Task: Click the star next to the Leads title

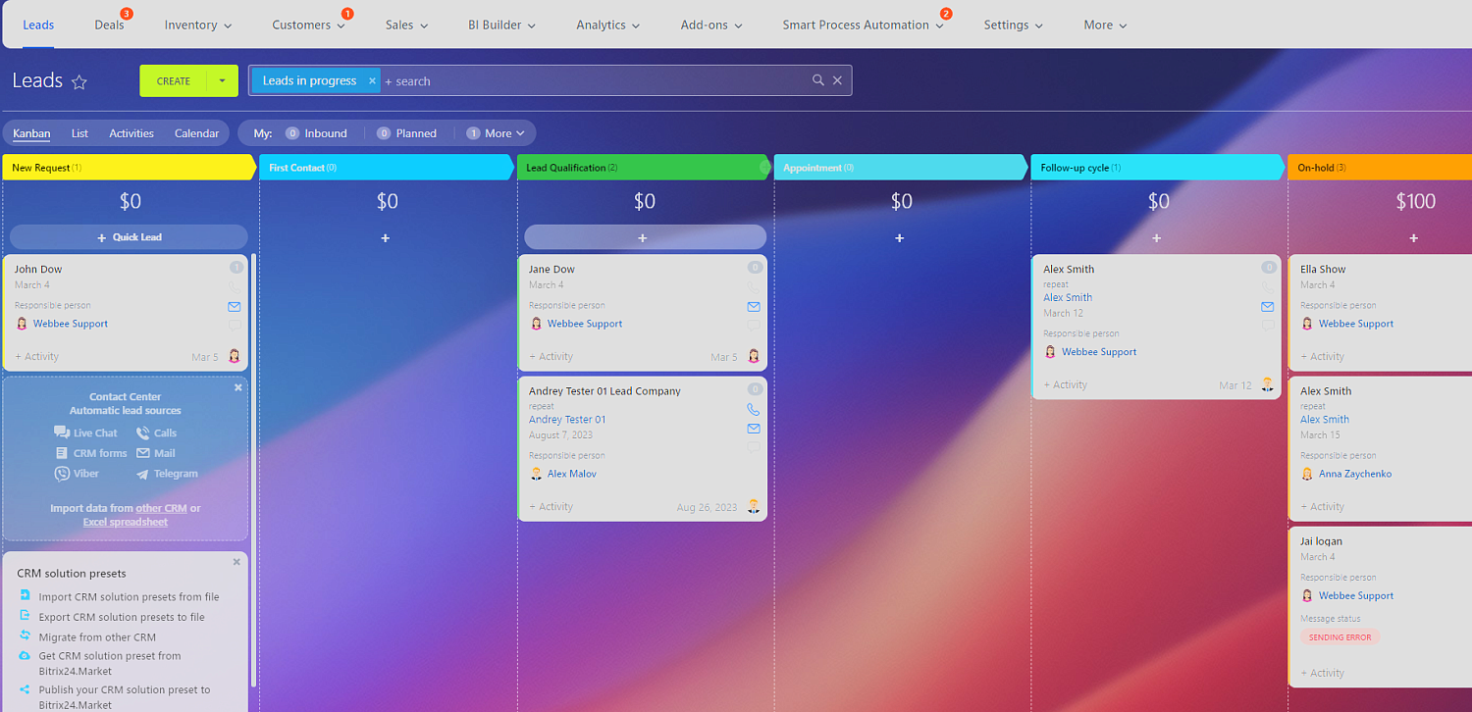Action: click(x=79, y=81)
